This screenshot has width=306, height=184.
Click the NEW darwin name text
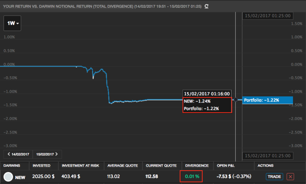(x=21, y=177)
